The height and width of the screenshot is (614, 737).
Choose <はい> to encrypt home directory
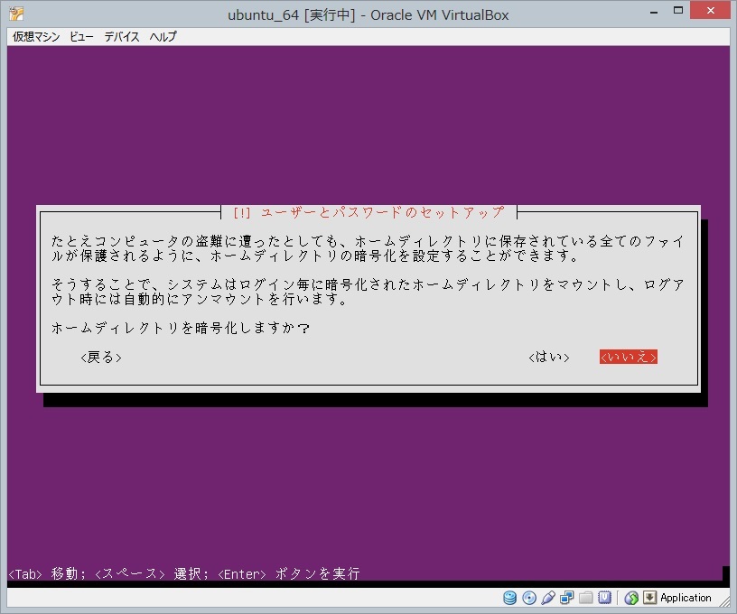(549, 357)
